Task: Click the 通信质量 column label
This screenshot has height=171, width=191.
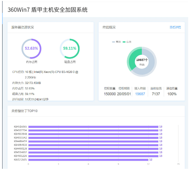Action: tap(172, 88)
